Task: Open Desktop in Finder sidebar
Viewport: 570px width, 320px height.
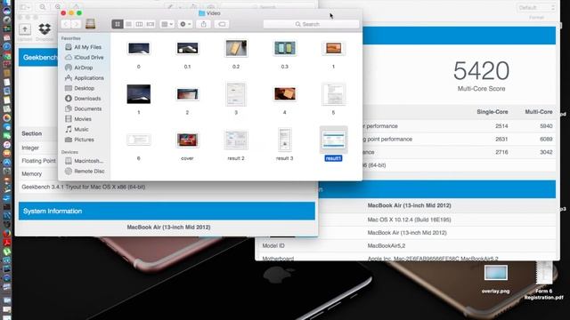Action: (80, 88)
